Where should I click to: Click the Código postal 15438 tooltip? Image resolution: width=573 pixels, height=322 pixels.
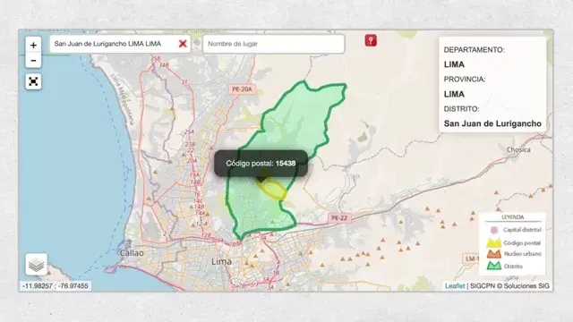click(x=261, y=163)
